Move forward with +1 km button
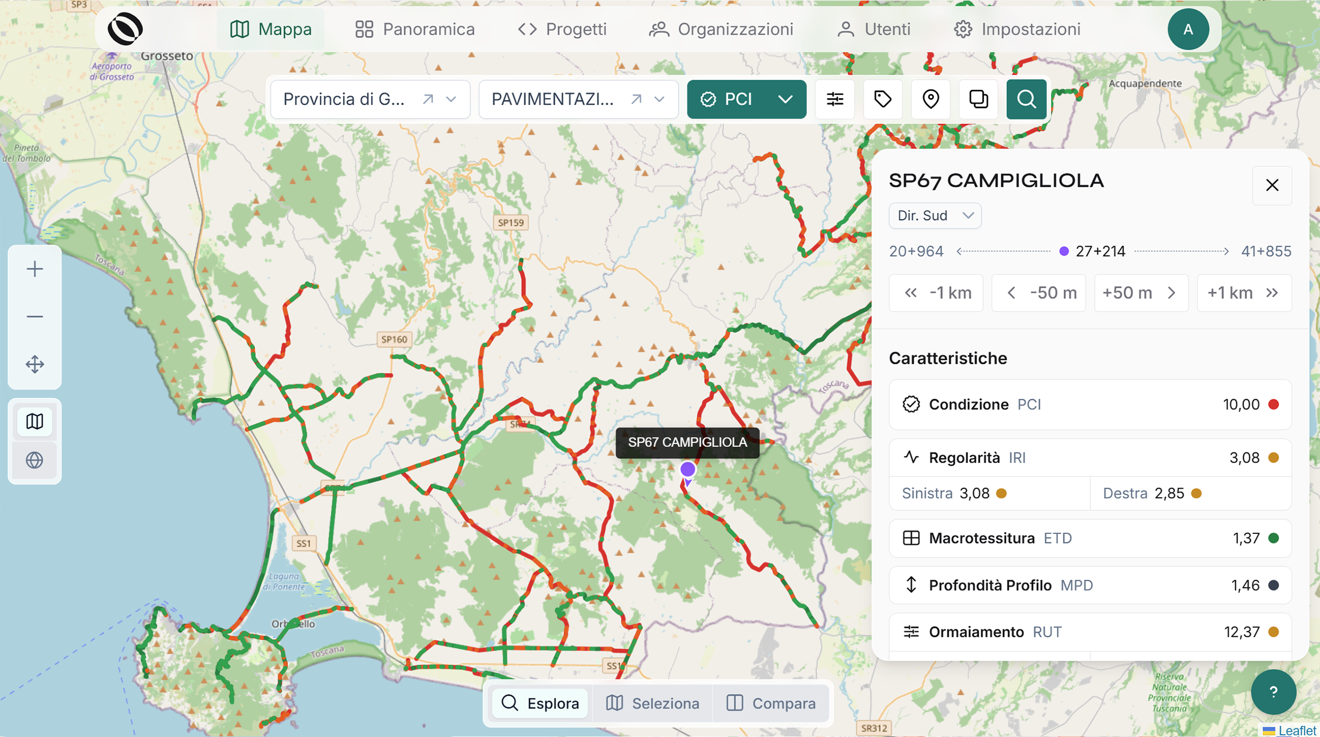This screenshot has width=1320, height=737. (x=1244, y=293)
